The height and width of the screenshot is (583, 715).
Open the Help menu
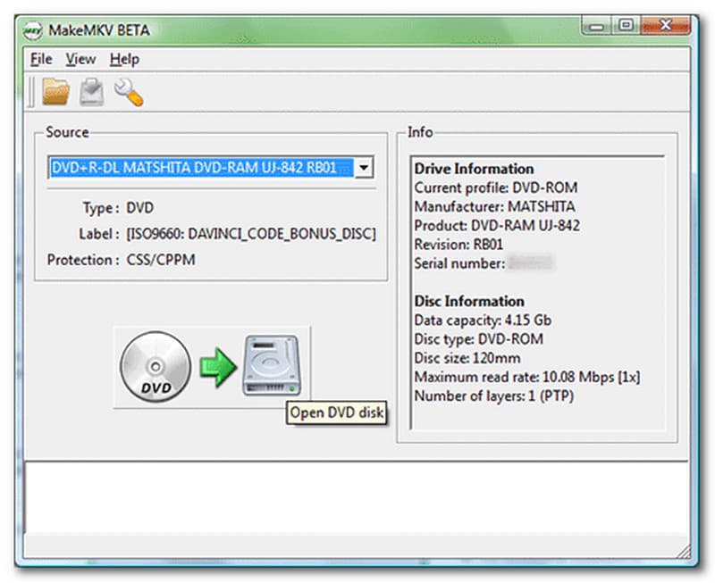(124, 59)
